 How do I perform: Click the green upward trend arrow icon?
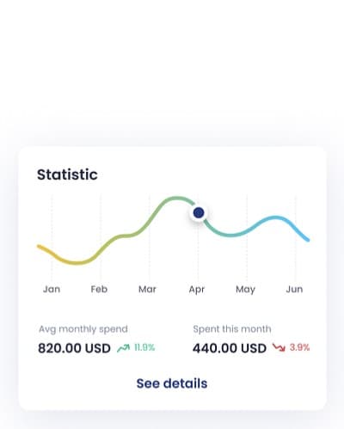click(x=123, y=348)
